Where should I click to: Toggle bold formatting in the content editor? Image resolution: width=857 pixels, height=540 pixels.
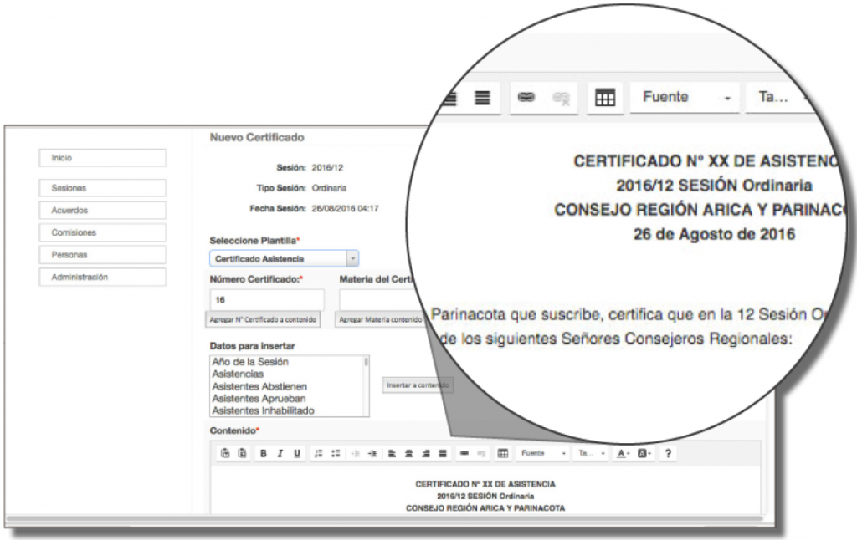264,453
